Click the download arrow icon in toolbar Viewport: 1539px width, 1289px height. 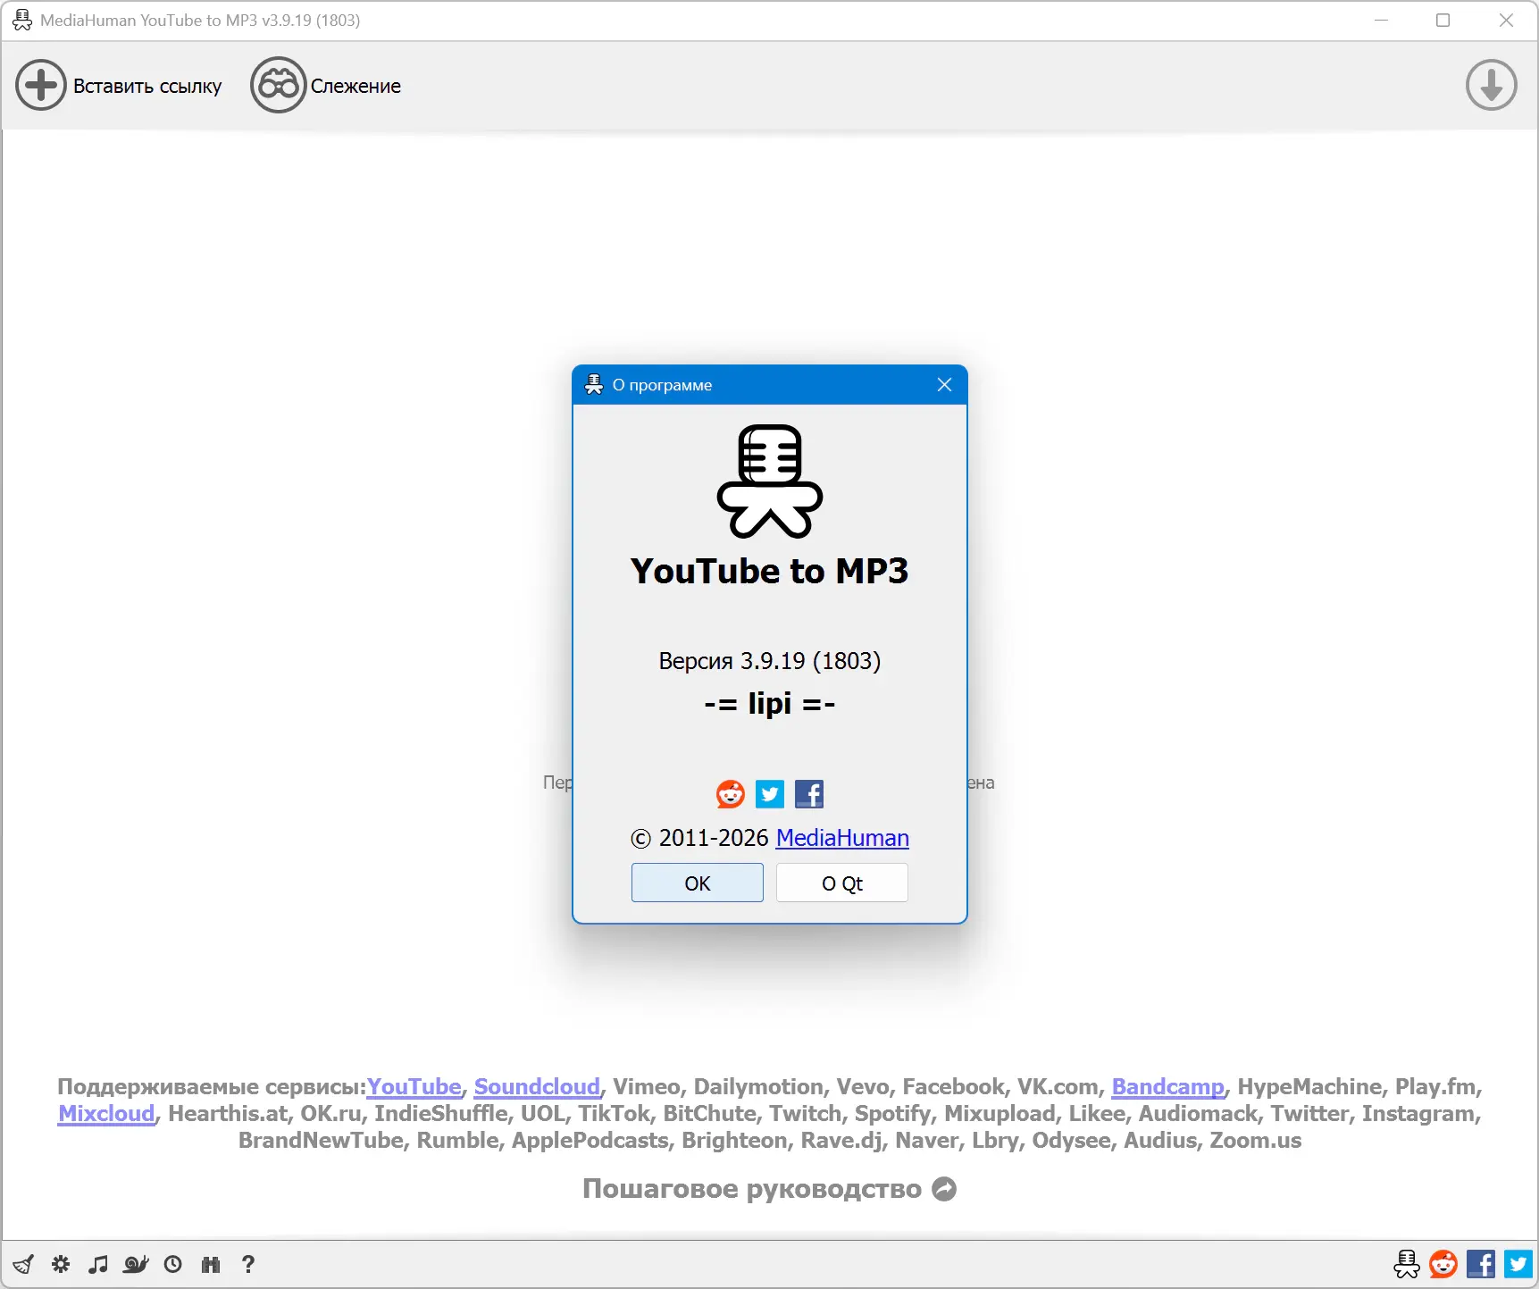[x=1491, y=86]
